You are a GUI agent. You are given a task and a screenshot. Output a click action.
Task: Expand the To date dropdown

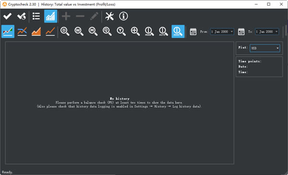coord(276,32)
